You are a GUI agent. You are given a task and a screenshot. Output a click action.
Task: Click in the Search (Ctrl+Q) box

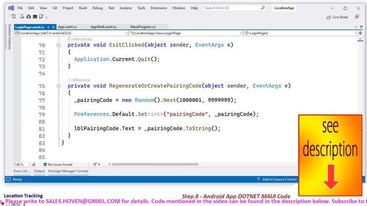235,8
